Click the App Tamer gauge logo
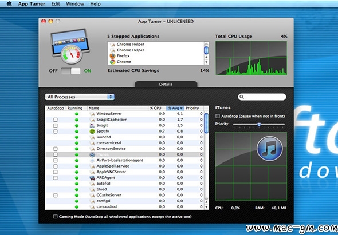The width and height of the screenshot is (338, 235). (x=70, y=46)
